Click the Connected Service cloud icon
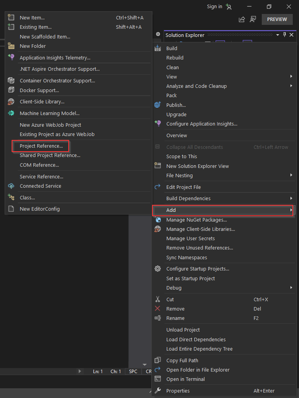Image resolution: width=299 pixels, height=398 pixels. (11, 186)
